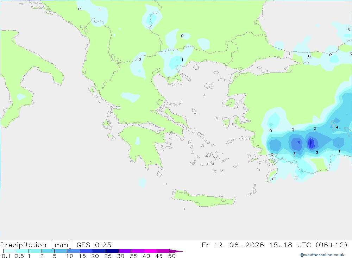Viewport: 352px width, 258px height.
Task: Click the 0.1–0.5 mm legend color swatch
Action: (10, 251)
